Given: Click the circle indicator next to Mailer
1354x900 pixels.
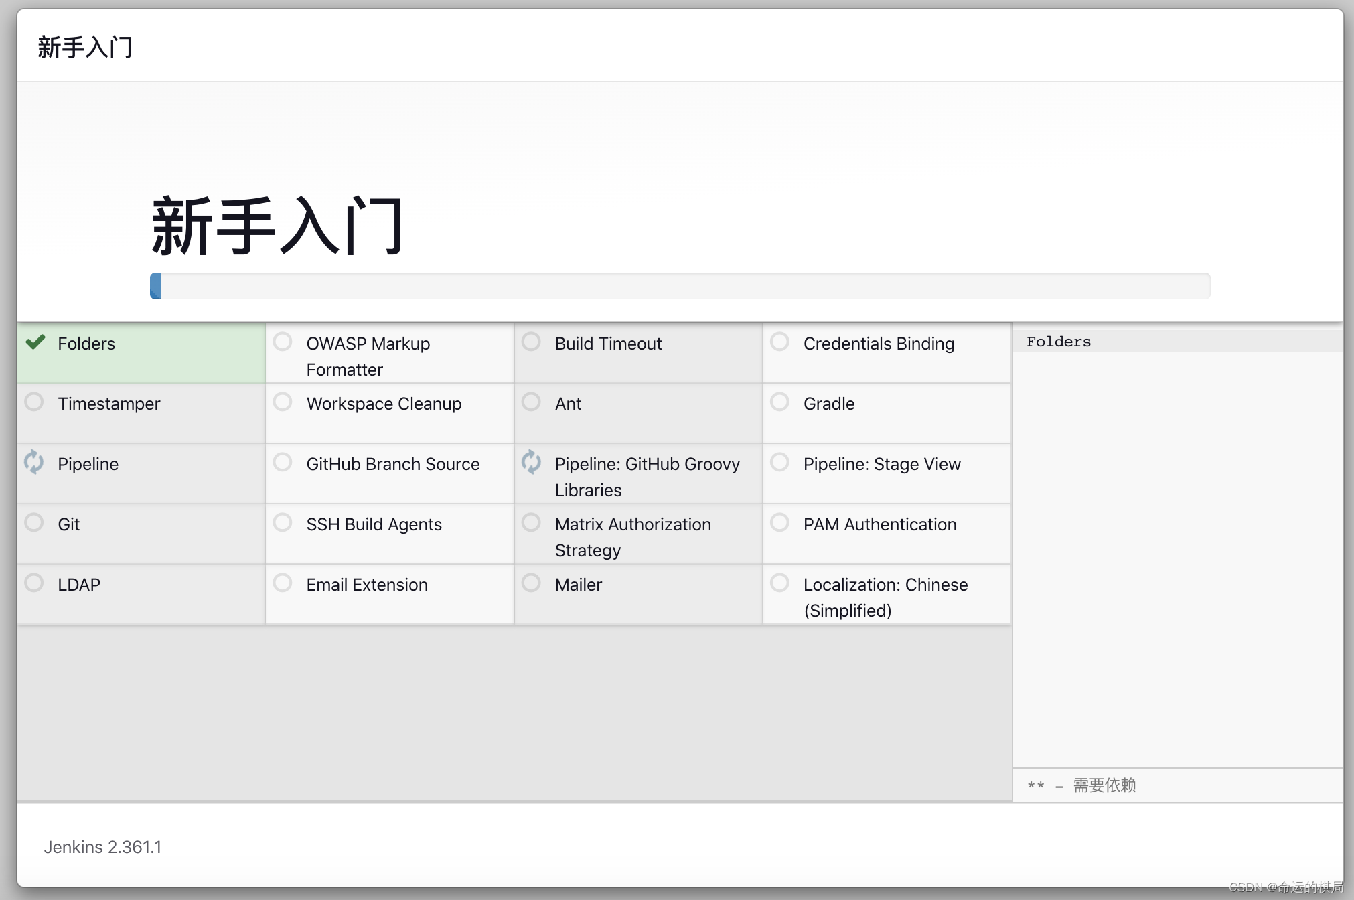Looking at the screenshot, I should coord(531,583).
